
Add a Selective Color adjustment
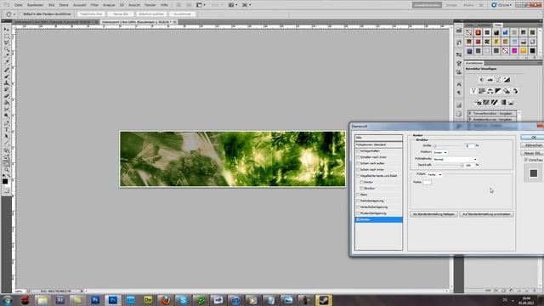(x=511, y=103)
